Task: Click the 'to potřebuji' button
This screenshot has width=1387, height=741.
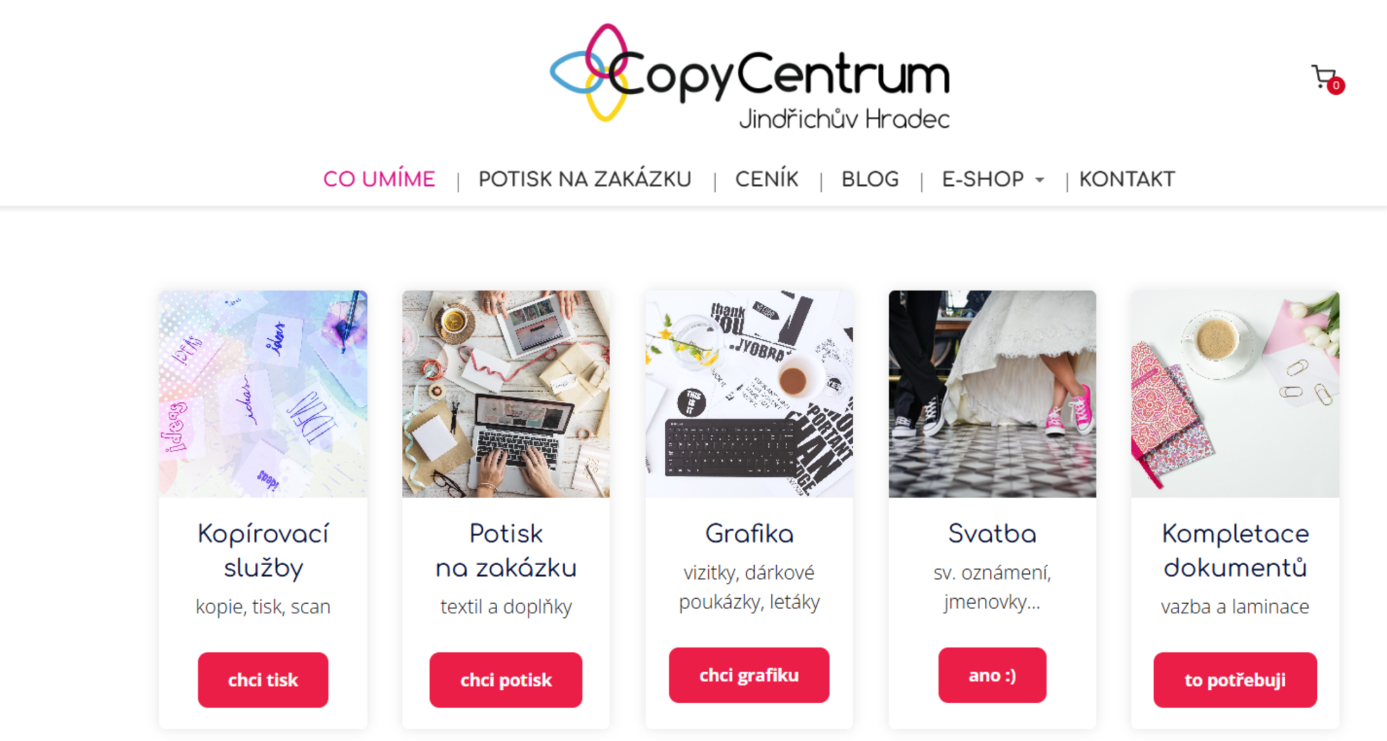Action: pos(1235,679)
